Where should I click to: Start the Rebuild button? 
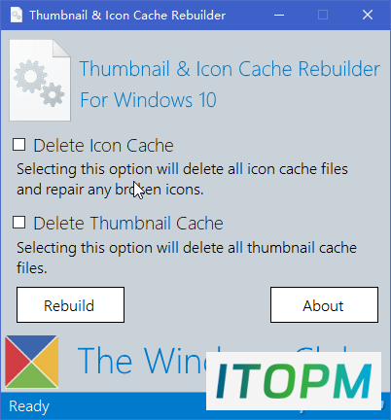click(x=70, y=304)
